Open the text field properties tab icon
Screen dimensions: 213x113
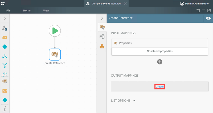coord(102,37)
